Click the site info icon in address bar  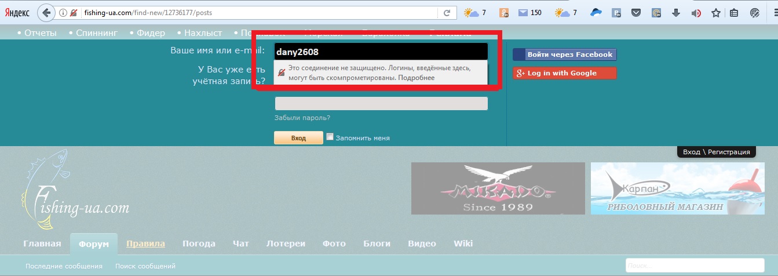63,13
